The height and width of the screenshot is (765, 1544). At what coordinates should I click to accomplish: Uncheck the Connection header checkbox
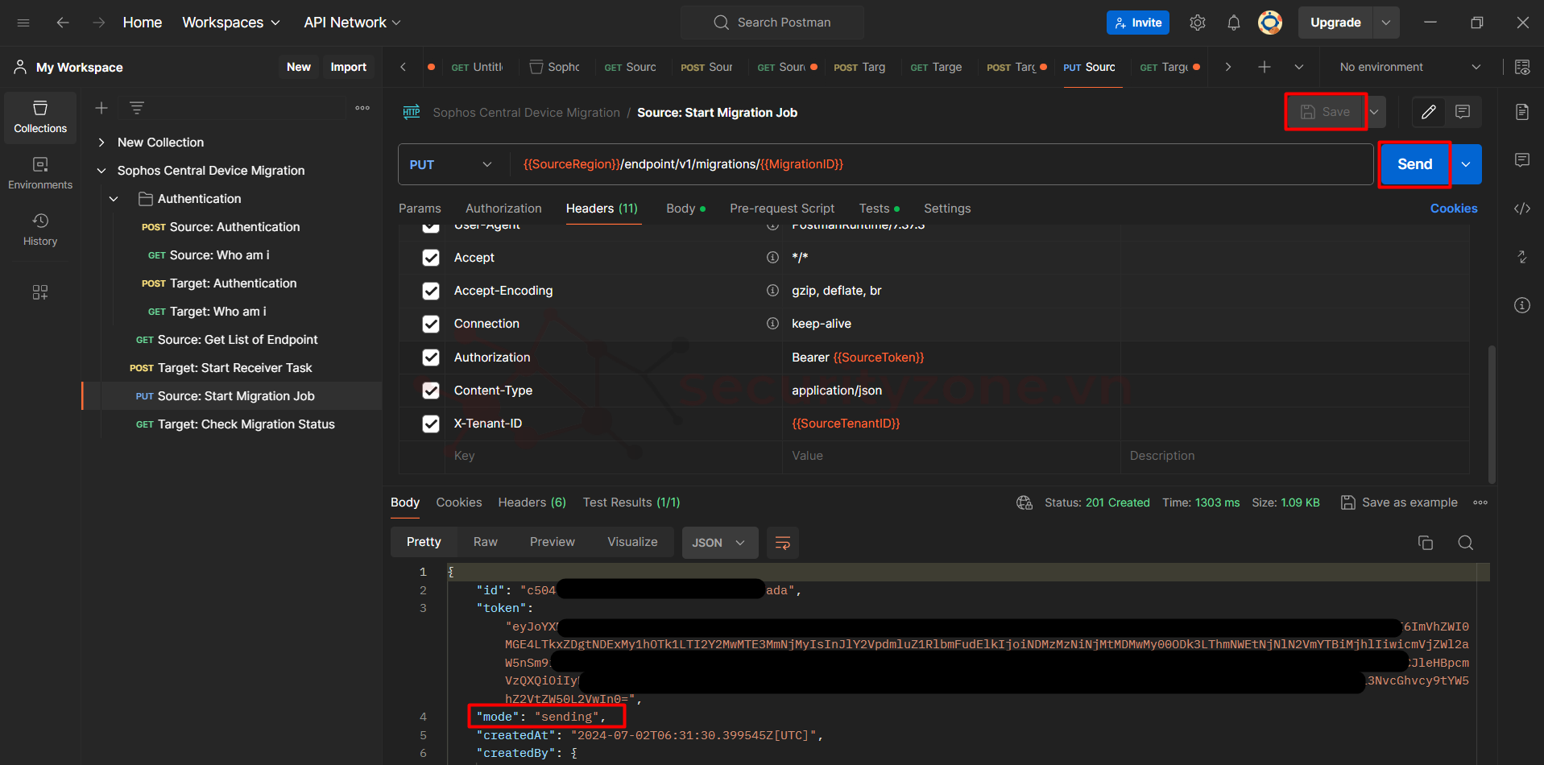point(431,324)
